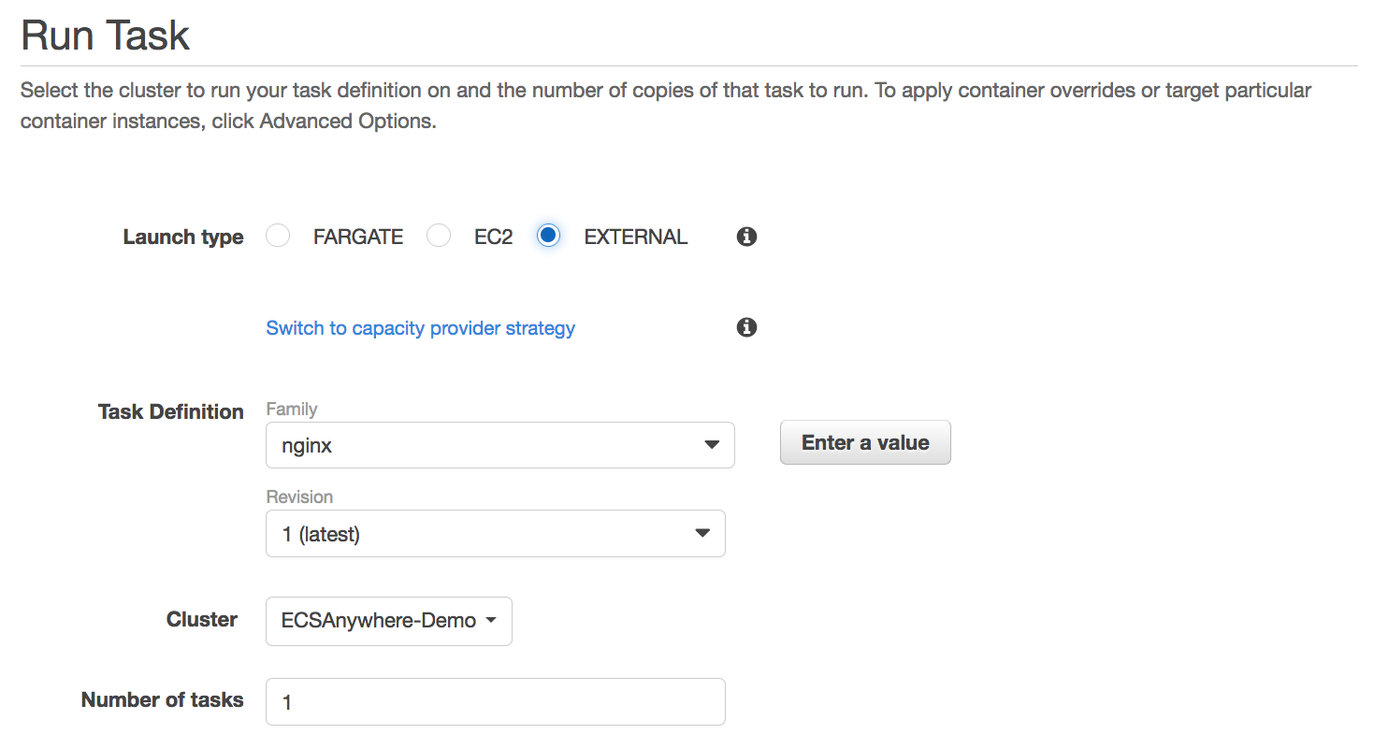
Task: Click the Revision dropdown arrow
Action: [x=702, y=533]
